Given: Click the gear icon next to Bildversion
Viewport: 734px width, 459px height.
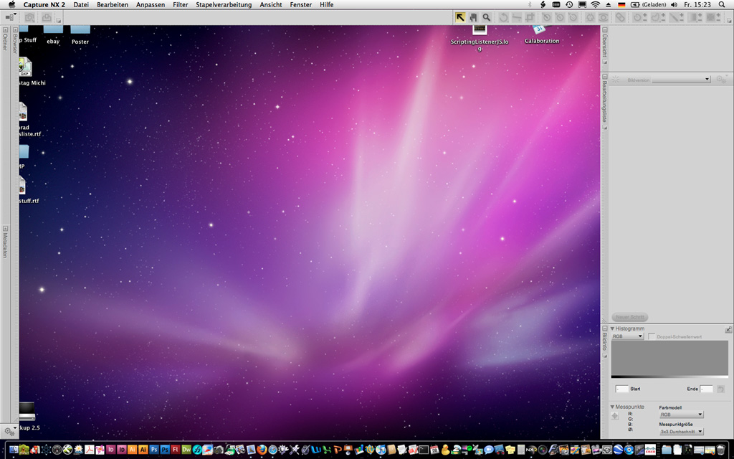Looking at the screenshot, I should pyautogui.click(x=721, y=80).
